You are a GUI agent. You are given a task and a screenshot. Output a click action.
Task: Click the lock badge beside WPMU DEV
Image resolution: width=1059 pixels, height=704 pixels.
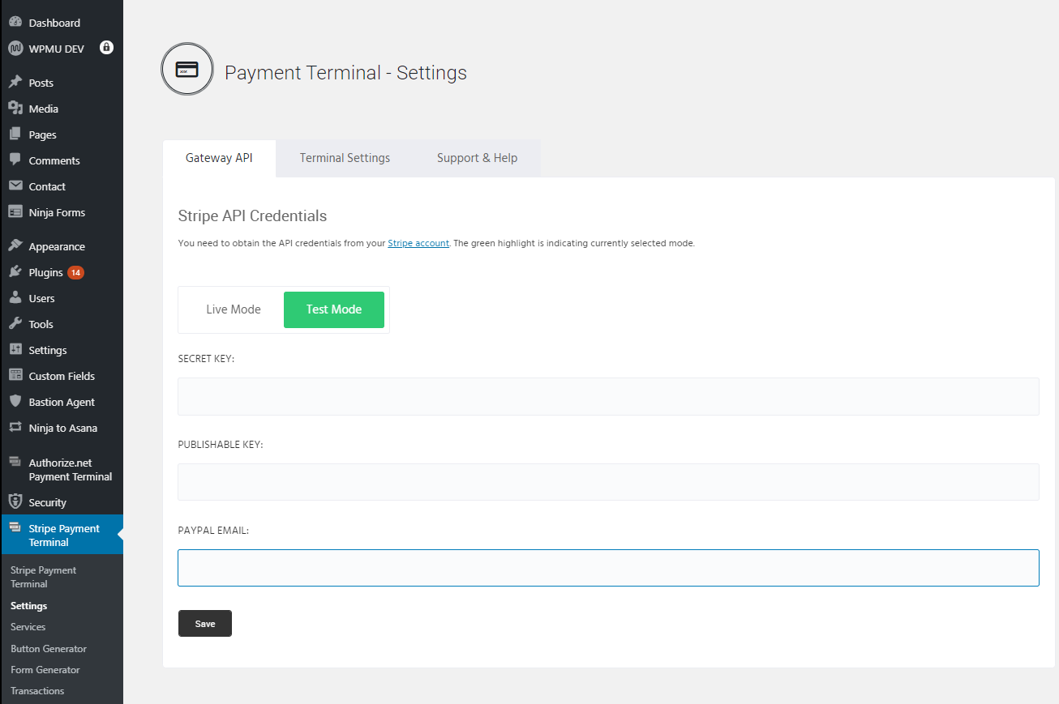pos(106,48)
